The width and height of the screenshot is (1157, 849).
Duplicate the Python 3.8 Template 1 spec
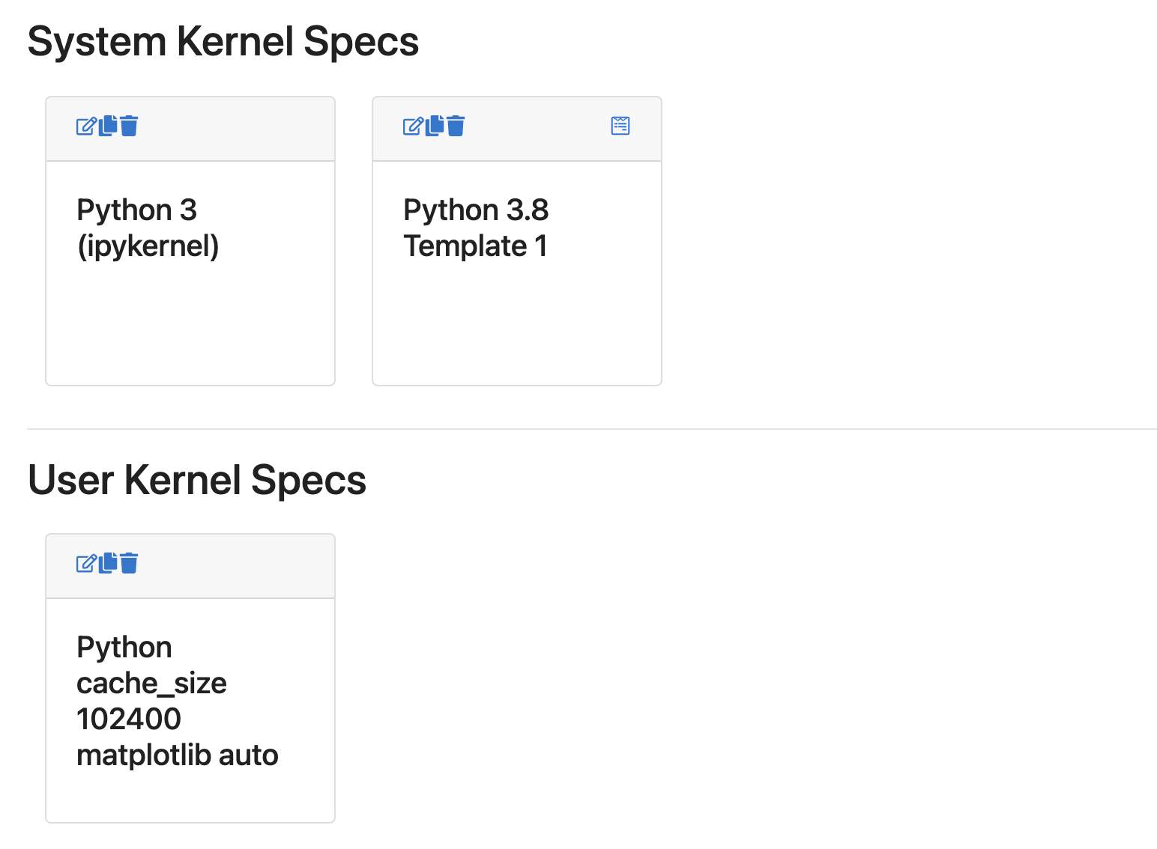pos(435,125)
